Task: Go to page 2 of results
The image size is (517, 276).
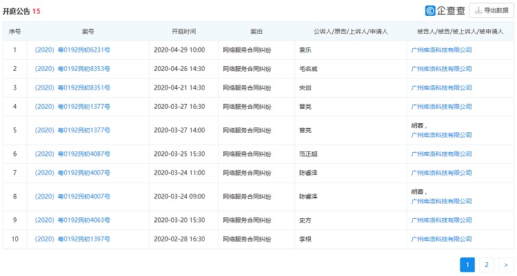Action: click(x=487, y=264)
